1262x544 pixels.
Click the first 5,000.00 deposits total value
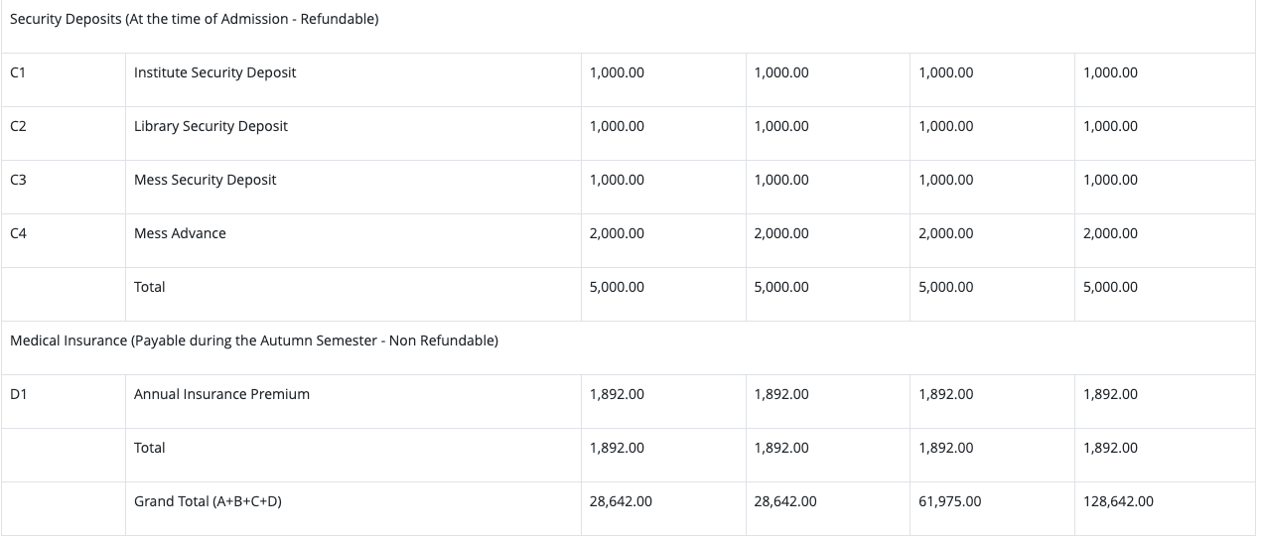pyautogui.click(x=616, y=287)
